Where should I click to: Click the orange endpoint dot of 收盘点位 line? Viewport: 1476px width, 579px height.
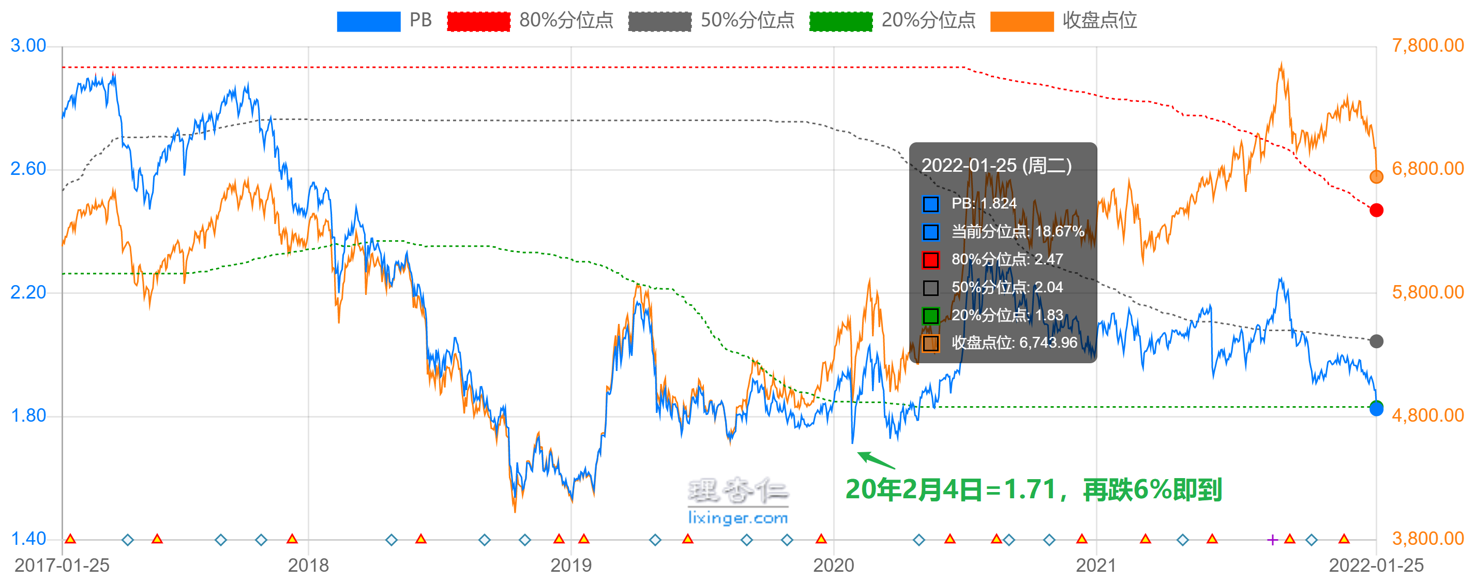point(1376,176)
